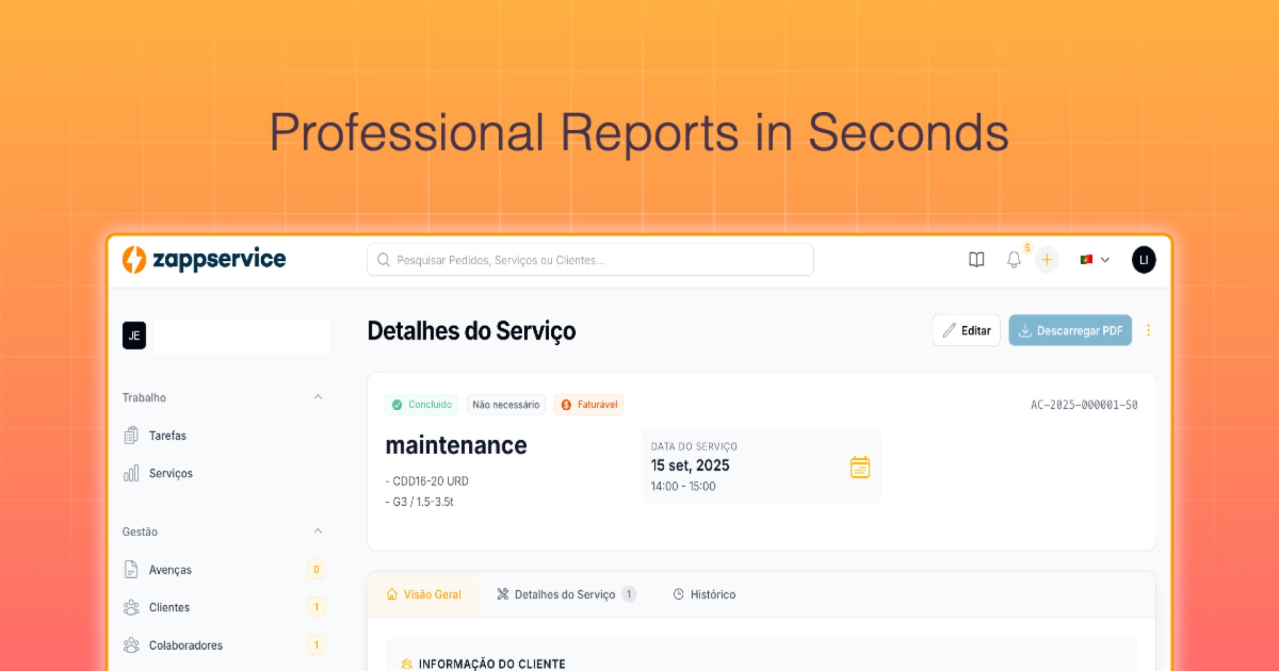Click the Não necessário status chip
This screenshot has width=1279, height=671.
(x=506, y=404)
